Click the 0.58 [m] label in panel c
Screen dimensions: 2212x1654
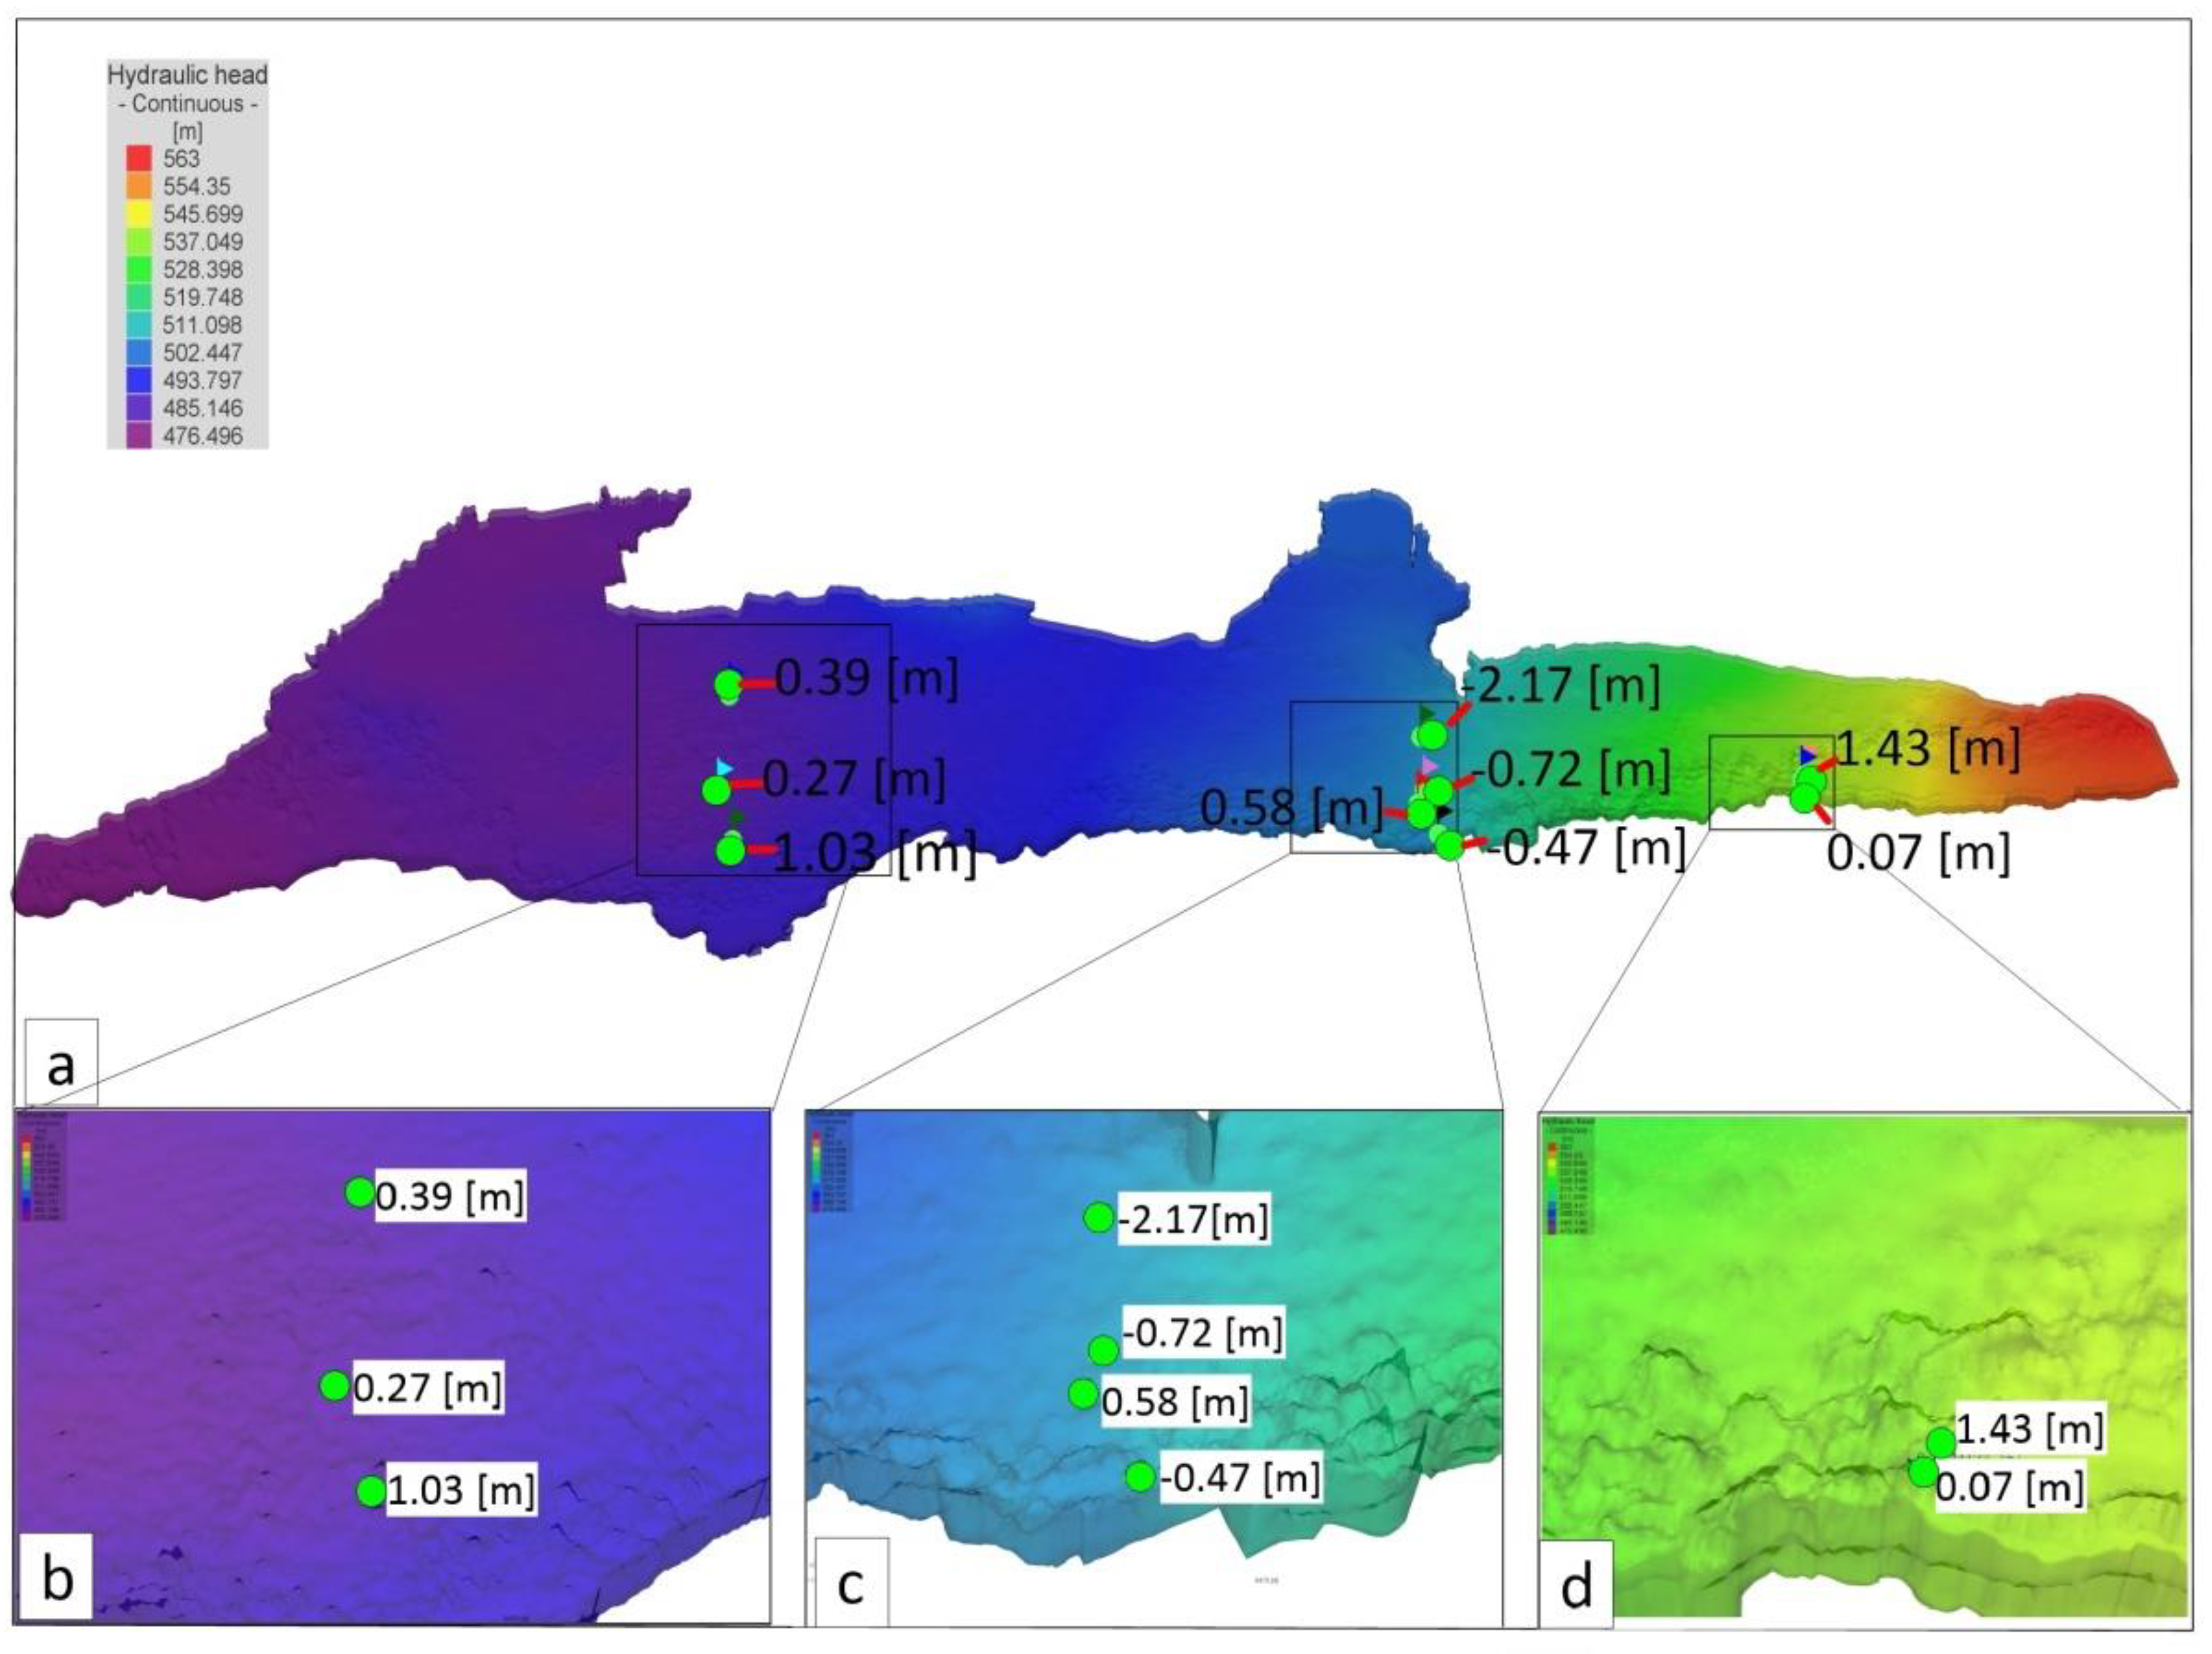tap(1175, 1401)
